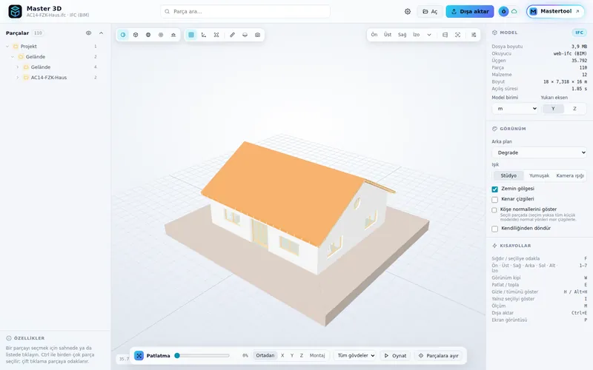593x370 pixels.
Task: Collapse the top-level Gelände folder
Action: 13,57
